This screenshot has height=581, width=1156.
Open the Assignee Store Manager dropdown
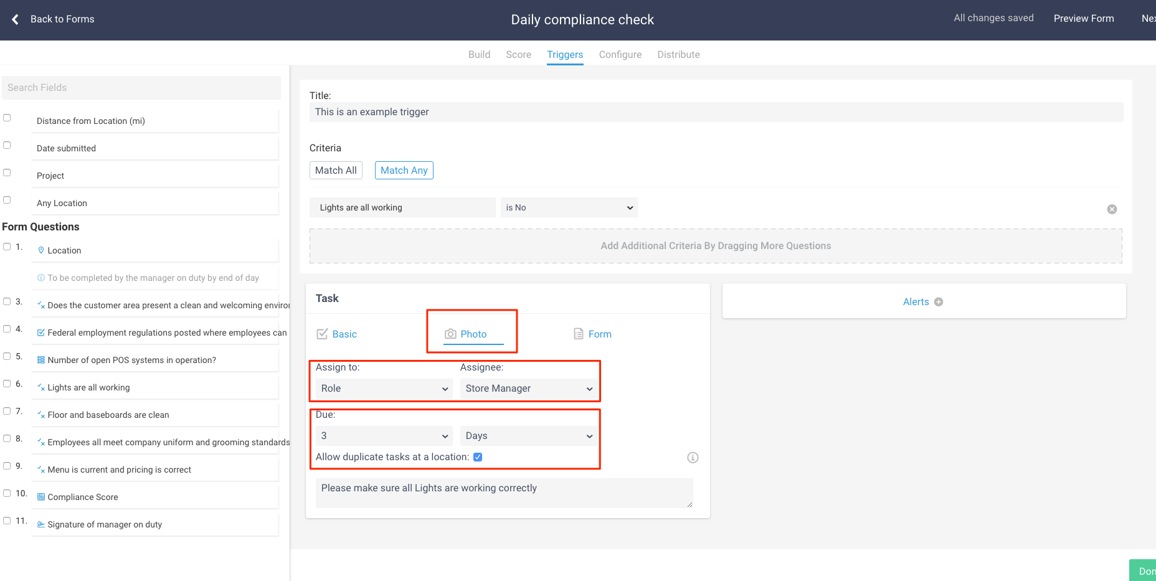[x=528, y=389]
